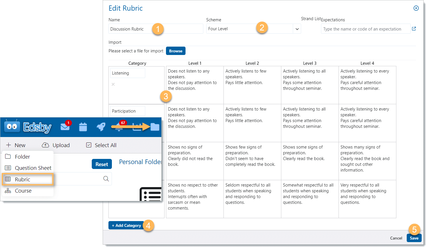The height and width of the screenshot is (249, 428).
Task: Click the Edsby robot logo
Action: (x=12, y=127)
